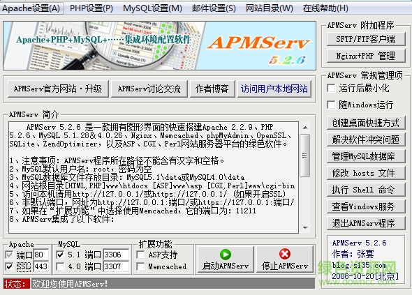
Task: Tick the Memcached extension checkbox
Action: click(140, 266)
